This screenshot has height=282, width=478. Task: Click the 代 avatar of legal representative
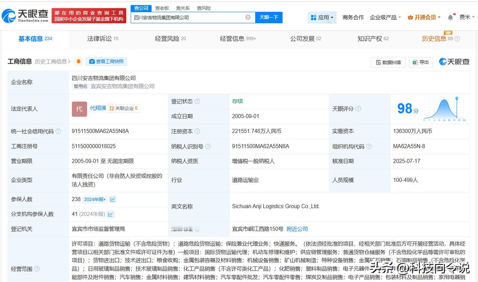point(79,109)
